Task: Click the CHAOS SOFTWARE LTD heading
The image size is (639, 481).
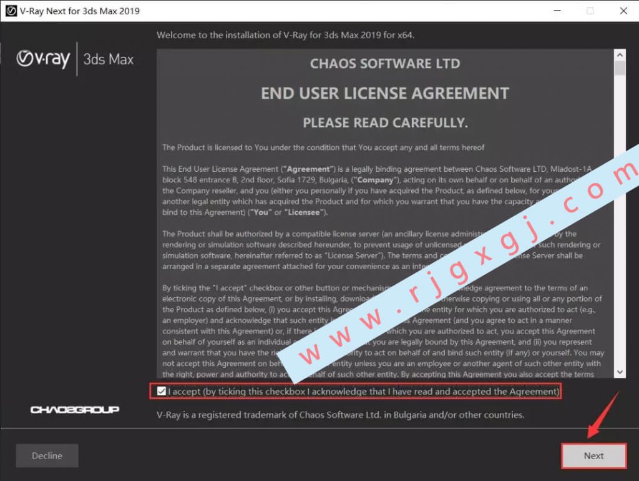Action: [x=385, y=64]
